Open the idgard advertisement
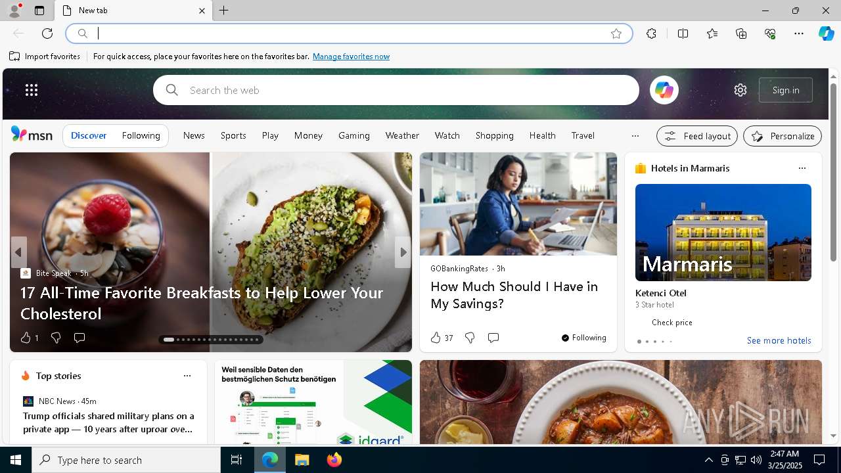This screenshot has height=473, width=841. pyautogui.click(x=313, y=402)
